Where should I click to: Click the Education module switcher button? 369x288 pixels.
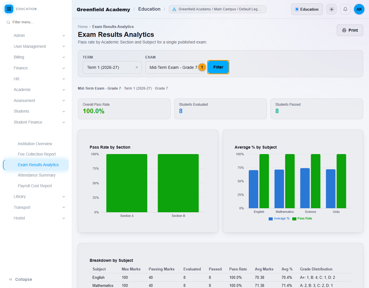point(307,9)
